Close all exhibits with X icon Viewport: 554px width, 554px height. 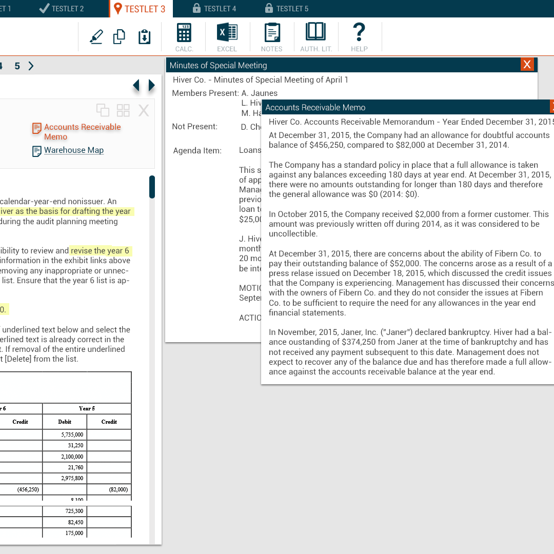point(144,110)
